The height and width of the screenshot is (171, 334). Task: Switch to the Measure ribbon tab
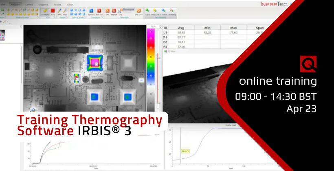pos(15,4)
